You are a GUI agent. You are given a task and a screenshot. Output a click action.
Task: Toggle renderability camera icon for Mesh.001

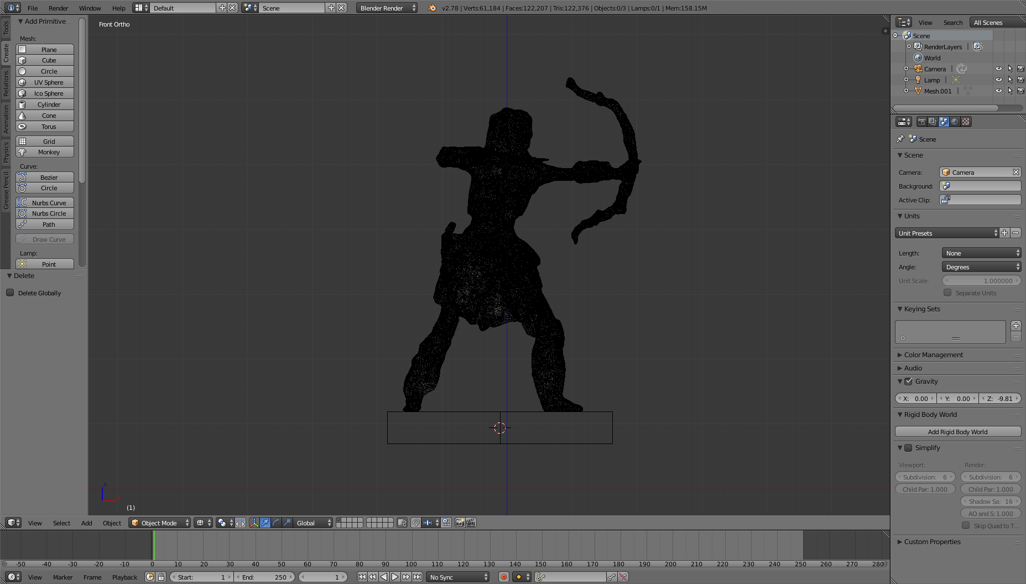pyautogui.click(x=1021, y=91)
